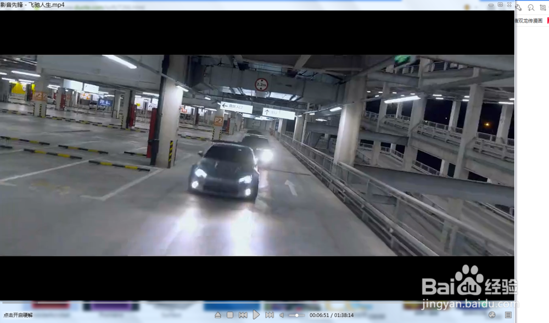
Task: Maximize the 影音先锋 player window
Action: pos(500,4)
